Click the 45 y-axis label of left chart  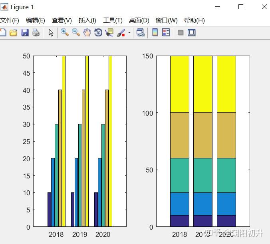point(26,73)
